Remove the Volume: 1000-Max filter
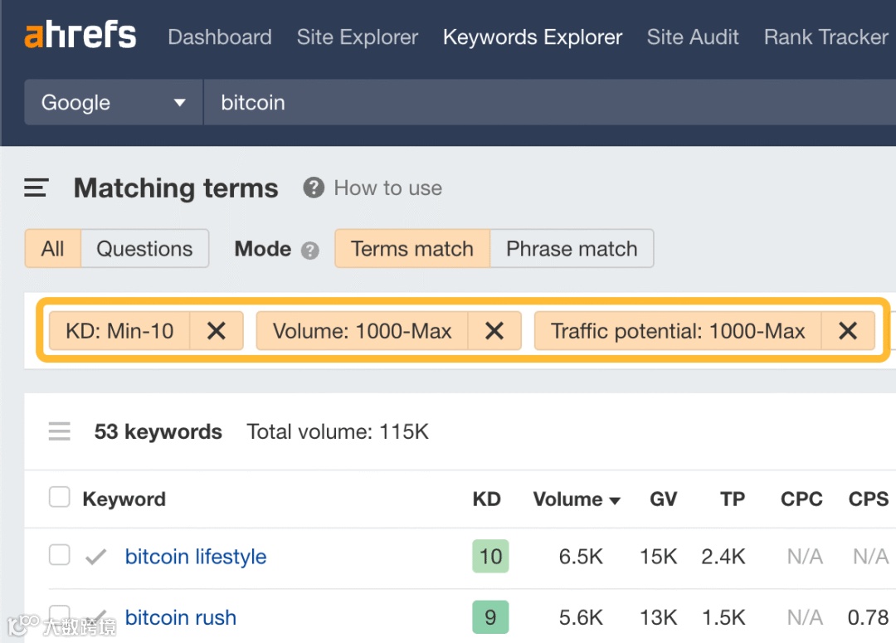This screenshot has width=896, height=643. click(494, 331)
